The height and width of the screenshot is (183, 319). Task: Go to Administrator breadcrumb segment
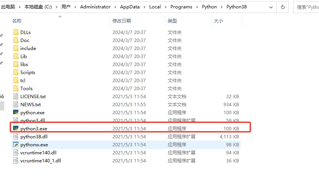pos(95,7)
